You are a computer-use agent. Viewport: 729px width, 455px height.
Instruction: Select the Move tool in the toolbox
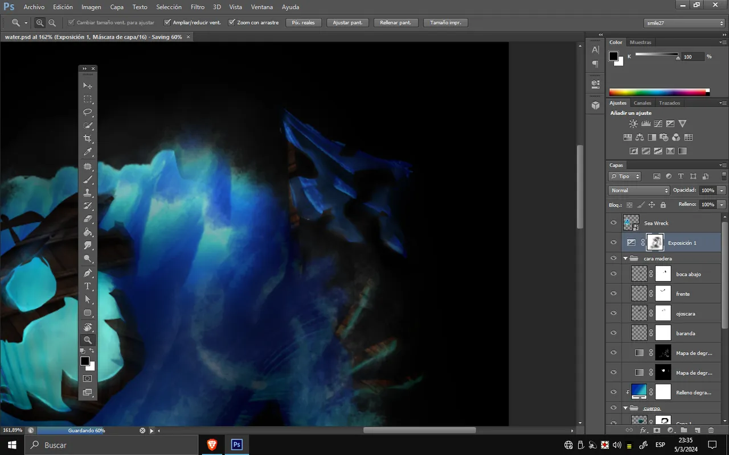coord(88,85)
